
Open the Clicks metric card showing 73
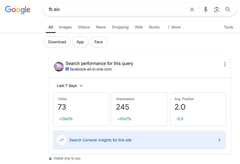coord(81,109)
